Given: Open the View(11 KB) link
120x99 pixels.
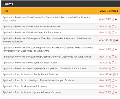Looking at the screenshot, I should click(105, 57).
